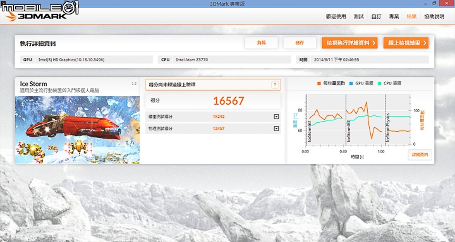The height and width of the screenshot is (242, 455).
Task: Click the Ice Storm title text
Action: point(33,84)
